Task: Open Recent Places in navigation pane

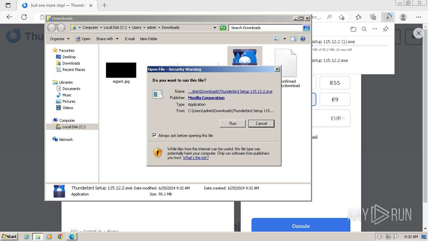Action: (x=74, y=70)
